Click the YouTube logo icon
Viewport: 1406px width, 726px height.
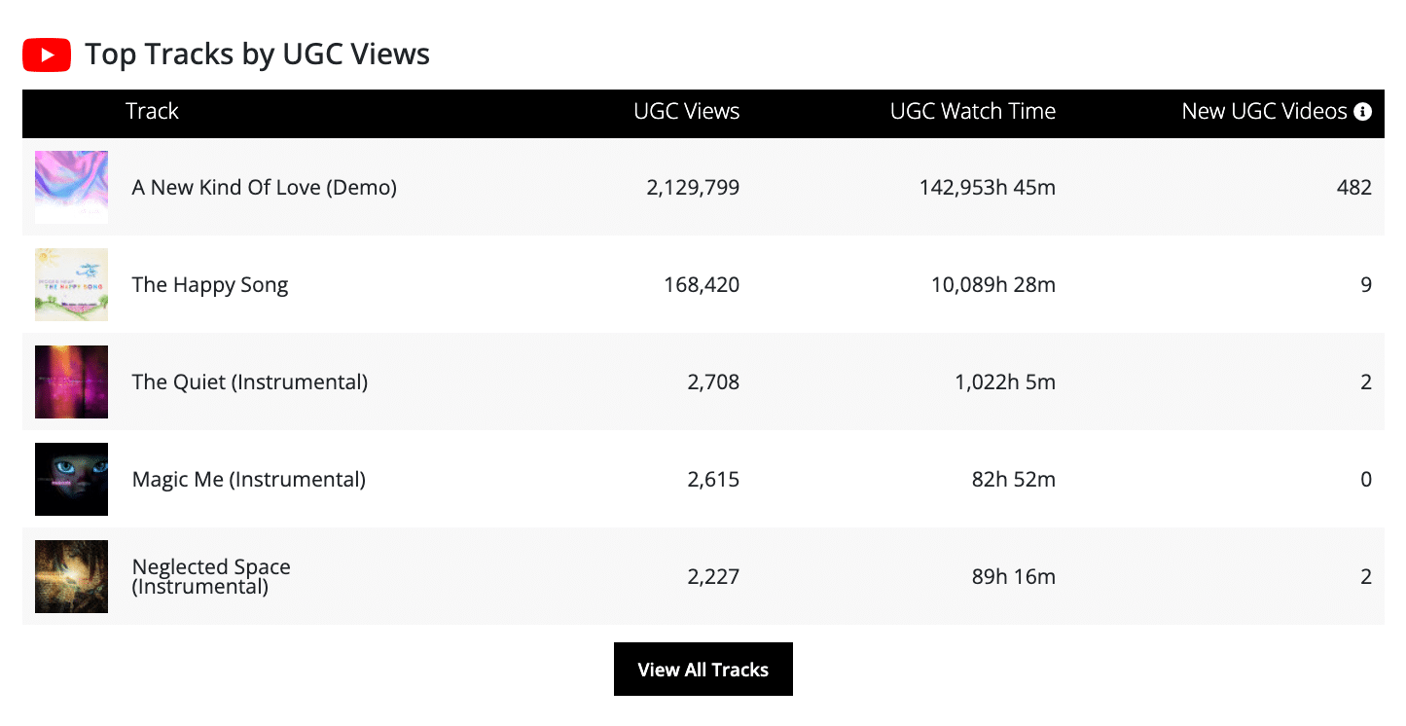(x=47, y=54)
